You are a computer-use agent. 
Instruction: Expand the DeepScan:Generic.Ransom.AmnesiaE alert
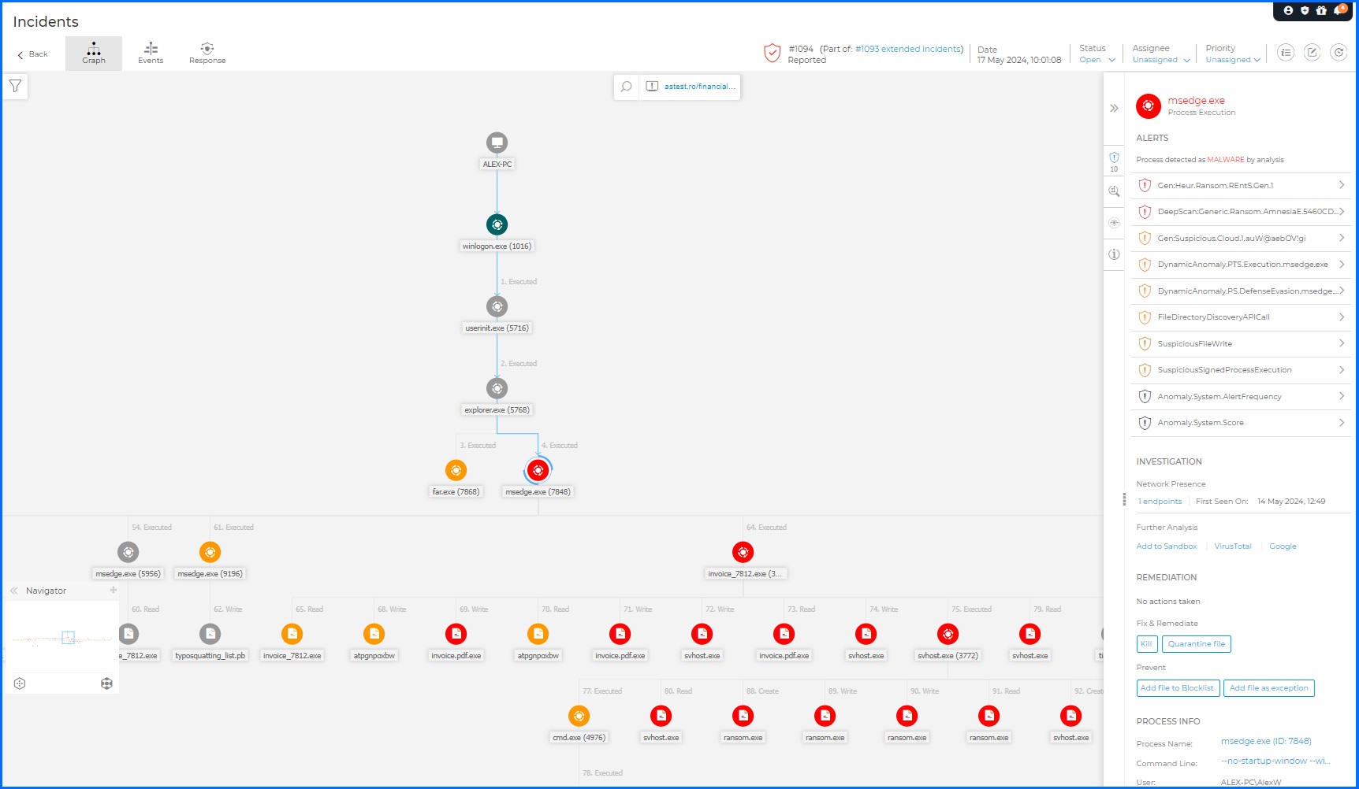[x=1241, y=212]
